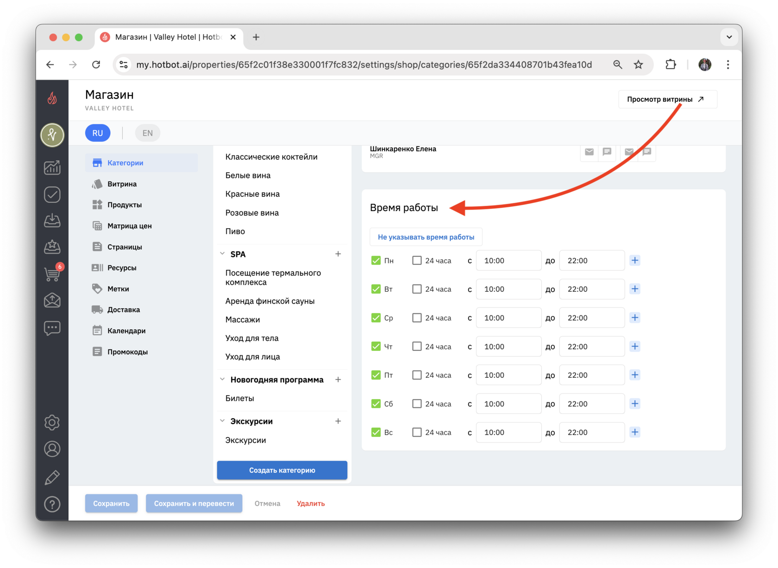Open the chat bubble icon in sidebar
The height and width of the screenshot is (568, 778).
click(52, 328)
